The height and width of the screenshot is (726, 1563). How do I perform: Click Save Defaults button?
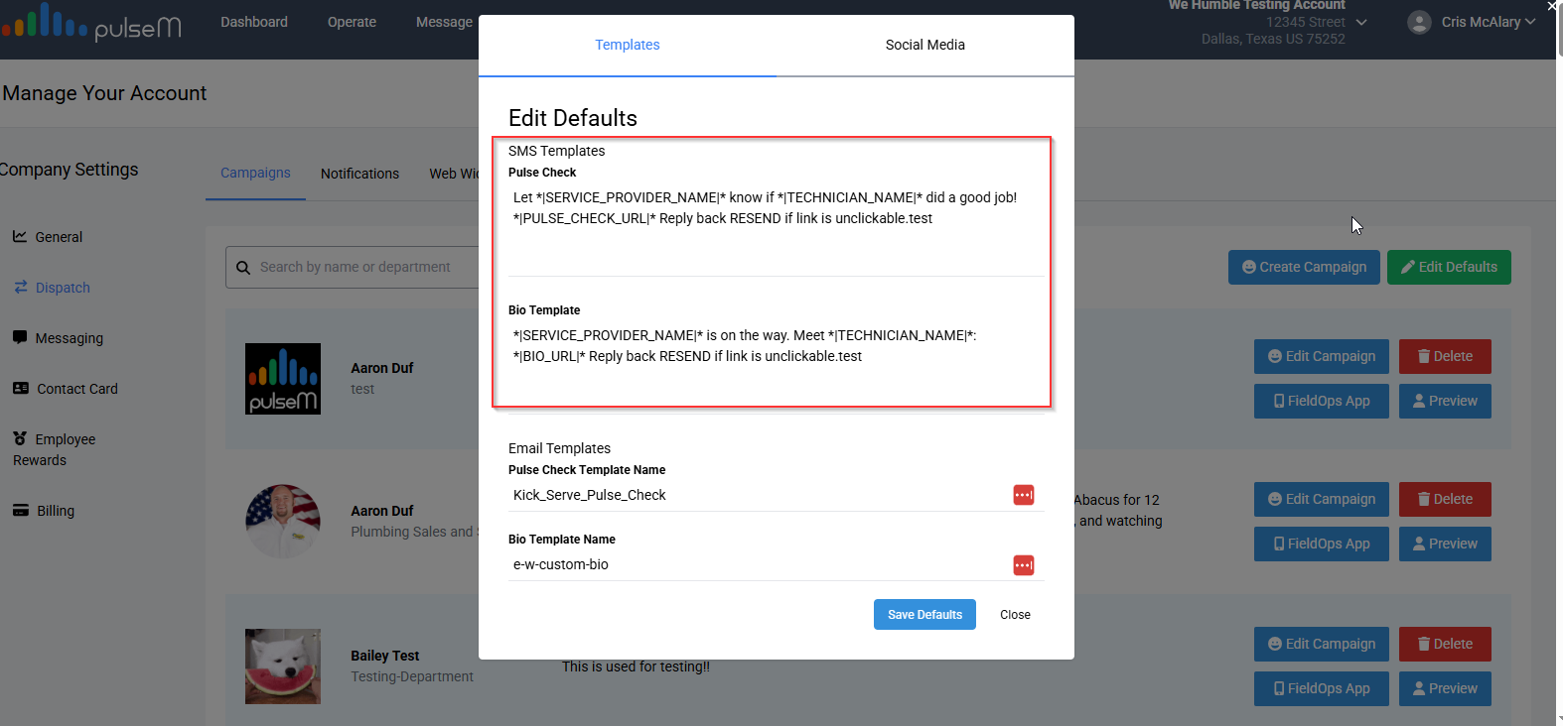click(924, 615)
